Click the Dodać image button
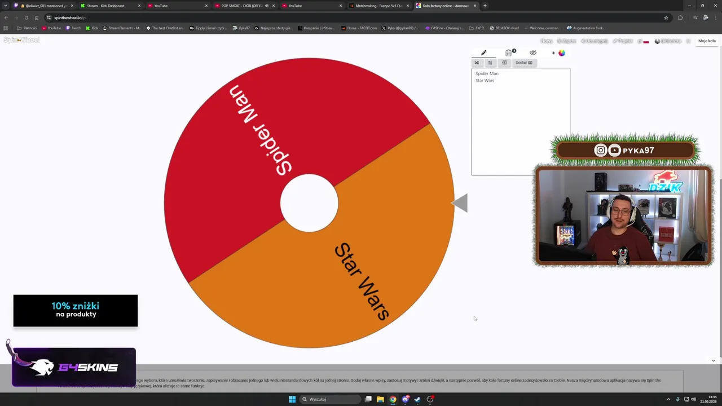Screen dimensions: 722x406 pos(523,63)
